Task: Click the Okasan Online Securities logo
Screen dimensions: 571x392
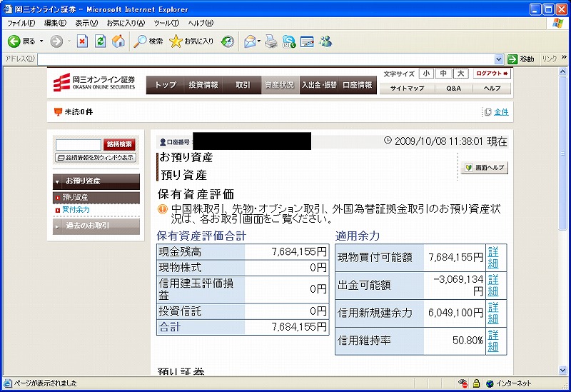Action: (94, 84)
